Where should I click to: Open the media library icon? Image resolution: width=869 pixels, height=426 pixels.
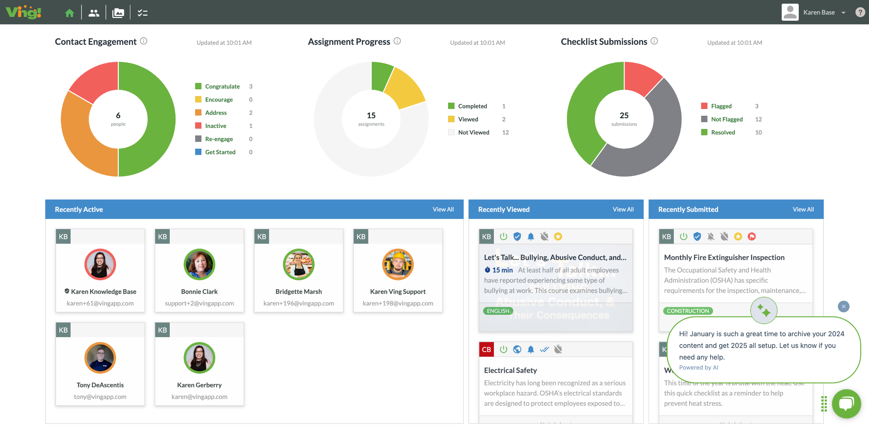pos(118,13)
